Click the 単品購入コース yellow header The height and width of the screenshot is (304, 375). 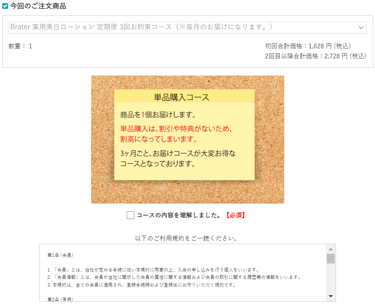pos(184,96)
